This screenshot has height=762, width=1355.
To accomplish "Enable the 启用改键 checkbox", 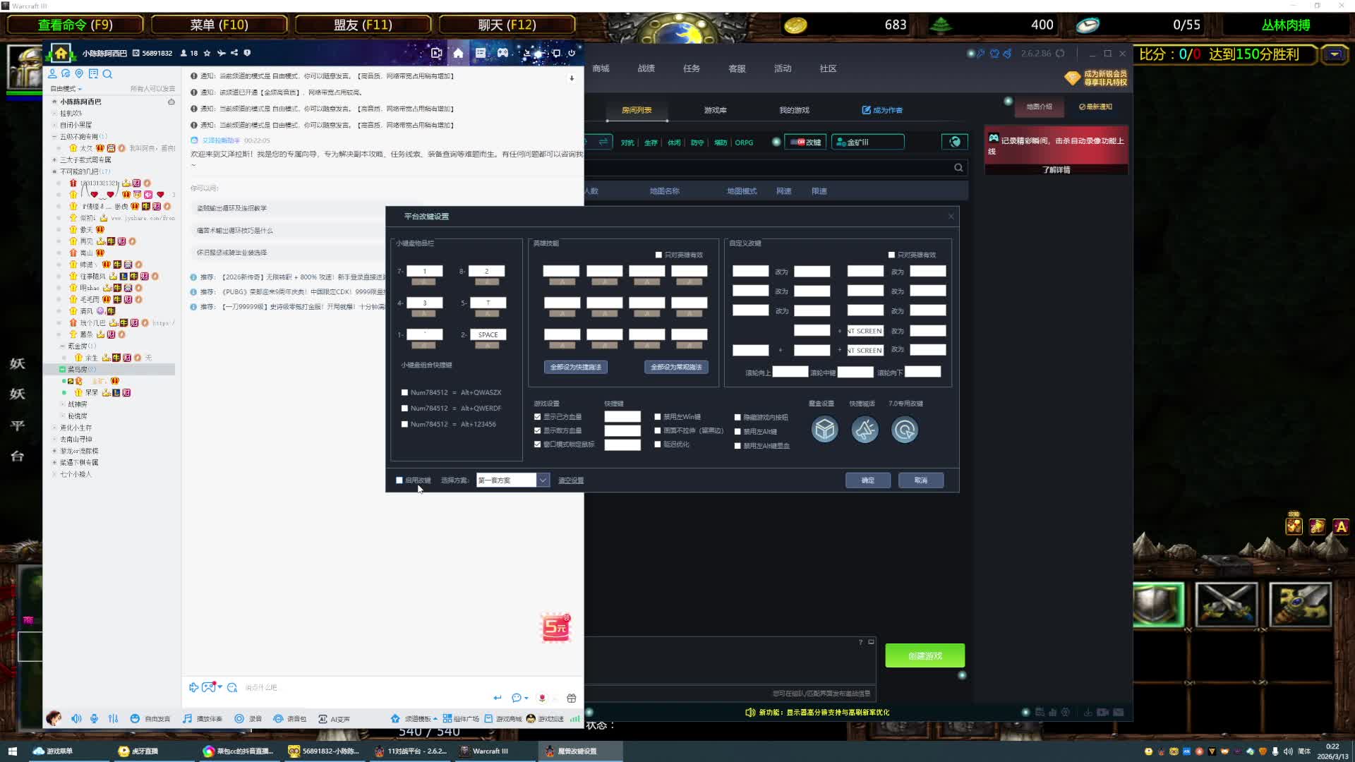I will [399, 480].
